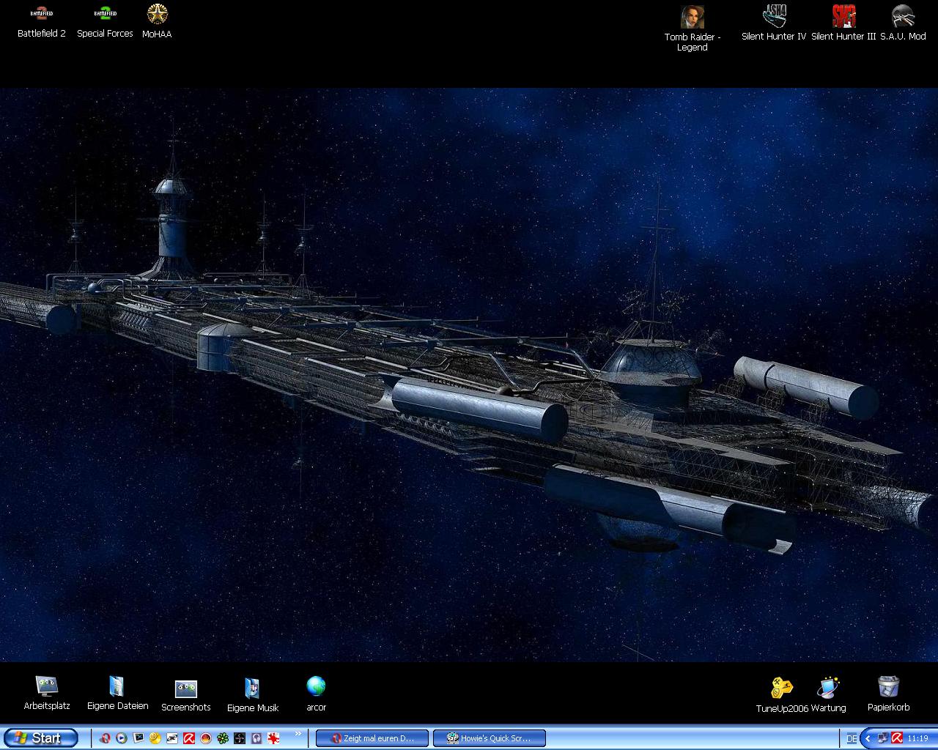This screenshot has width=938, height=750.
Task: Click the red splat quick launch icon
Action: coord(273,738)
